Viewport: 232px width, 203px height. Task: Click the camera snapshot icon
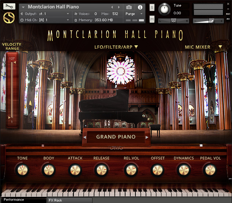click(x=129, y=7)
